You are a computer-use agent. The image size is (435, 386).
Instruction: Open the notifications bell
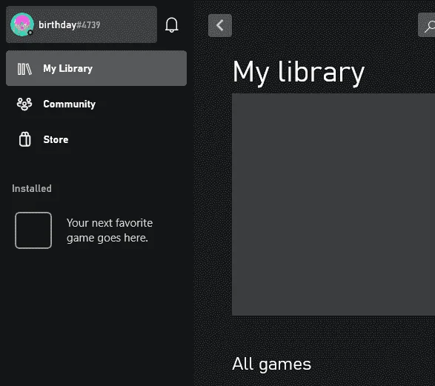171,25
